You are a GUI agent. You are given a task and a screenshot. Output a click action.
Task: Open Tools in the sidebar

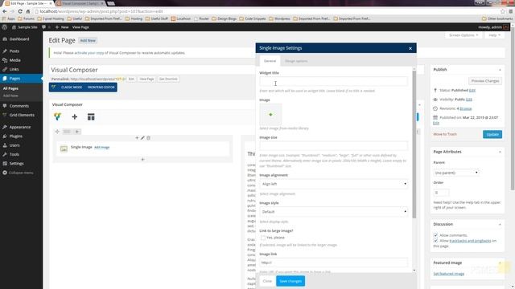coord(14,154)
